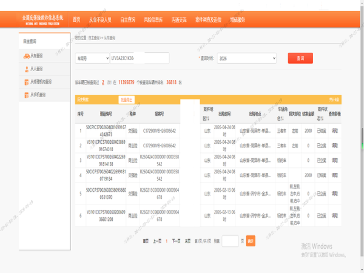Screen dimensions: 364x273
Task: Click claim number 50CICP37002602038093660 cell
Action: [x=106, y=194]
